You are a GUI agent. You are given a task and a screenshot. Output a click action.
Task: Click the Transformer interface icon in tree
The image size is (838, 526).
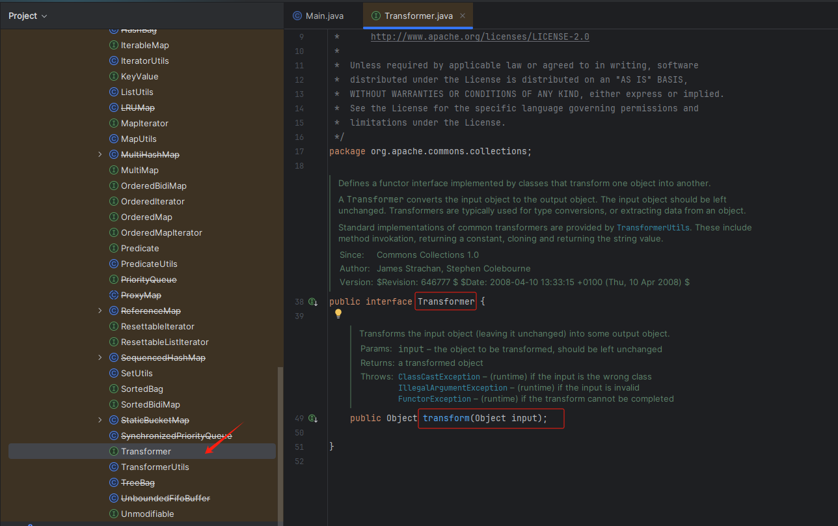114,451
